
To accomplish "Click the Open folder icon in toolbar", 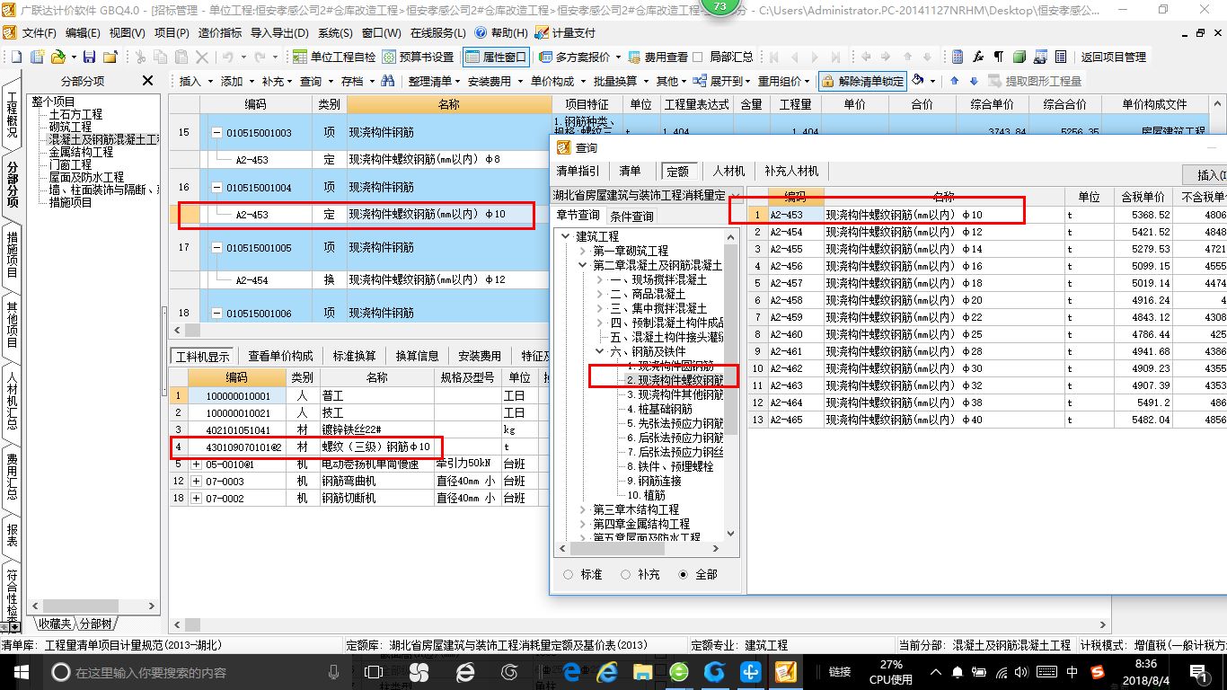I will point(57,57).
